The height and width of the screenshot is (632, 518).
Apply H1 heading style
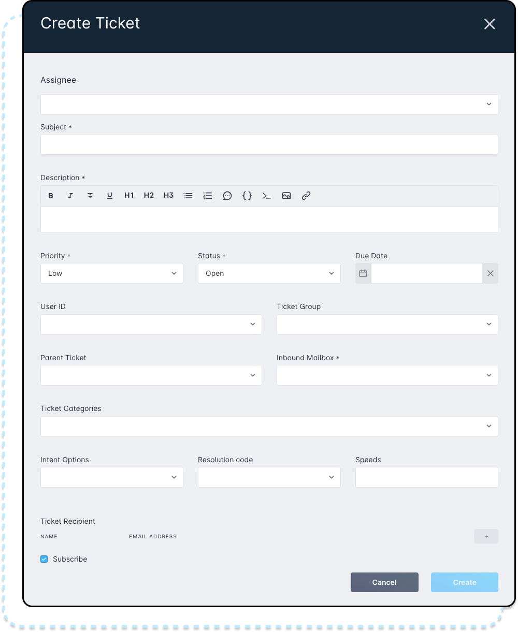coord(129,196)
